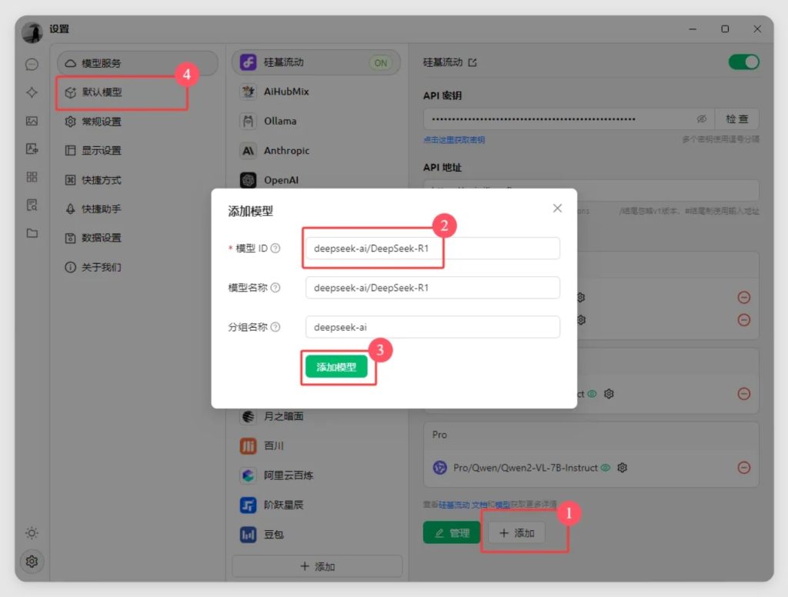Image resolution: width=788 pixels, height=597 pixels.
Task: Remove the Pro/Qwen/Qwen2-VL-7B-Instruct model
Action: coord(744,468)
